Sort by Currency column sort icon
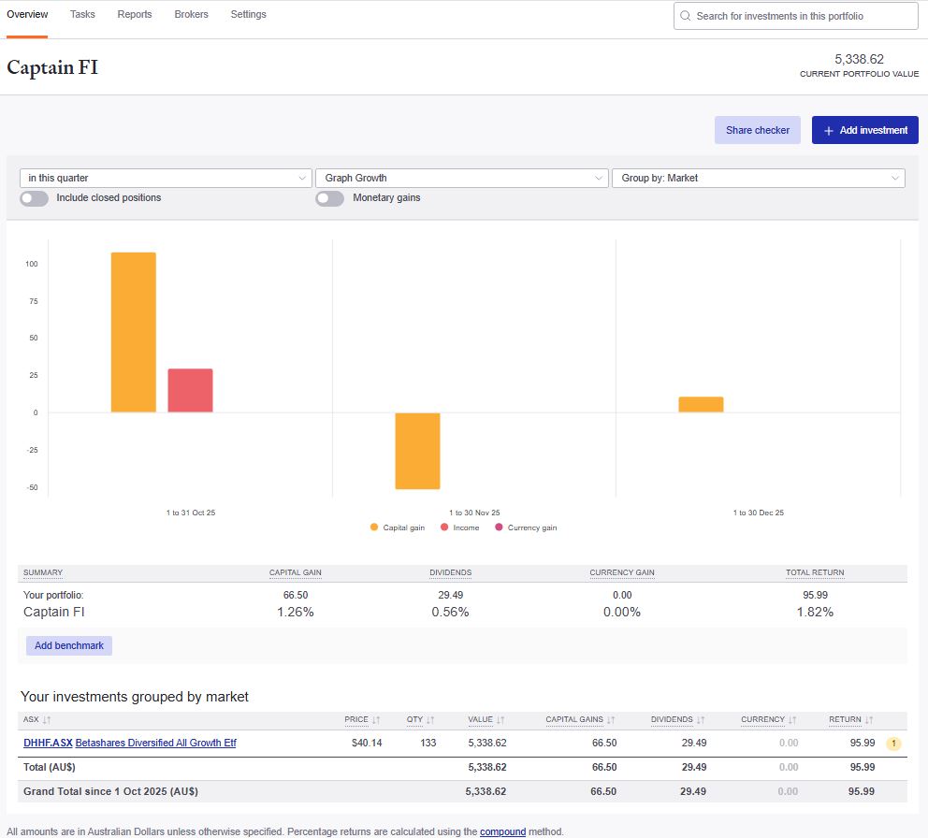928x838 pixels. point(792,720)
